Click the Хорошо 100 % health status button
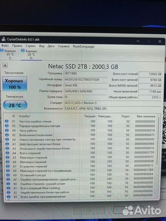 coord(15,84)
